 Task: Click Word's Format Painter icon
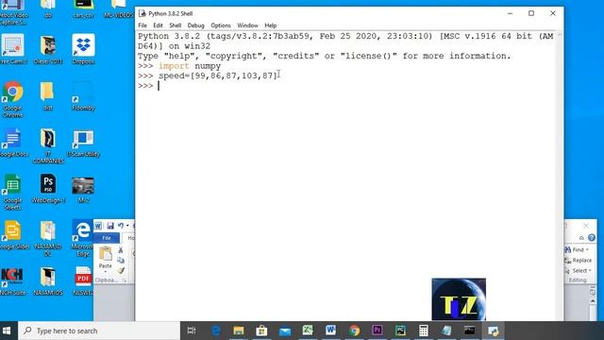pyautogui.click(x=121, y=270)
